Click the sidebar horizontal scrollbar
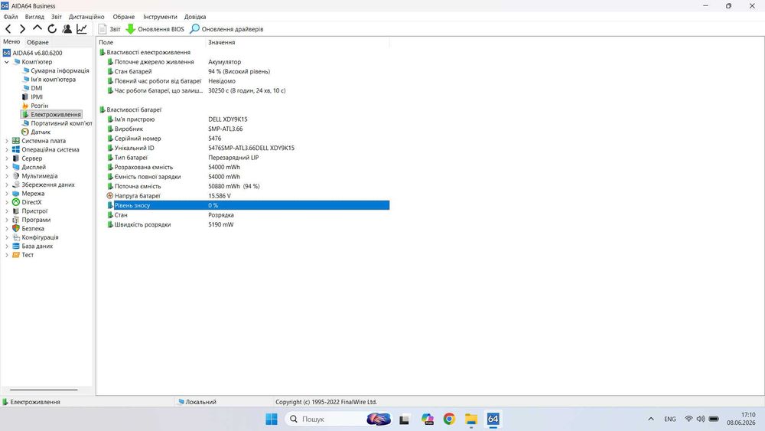Image resolution: width=765 pixels, height=431 pixels. (x=44, y=390)
